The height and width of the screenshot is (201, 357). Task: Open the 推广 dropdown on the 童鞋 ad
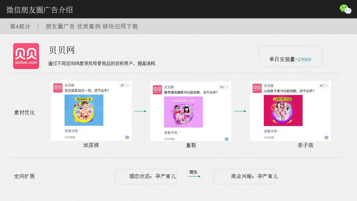coord(224,87)
